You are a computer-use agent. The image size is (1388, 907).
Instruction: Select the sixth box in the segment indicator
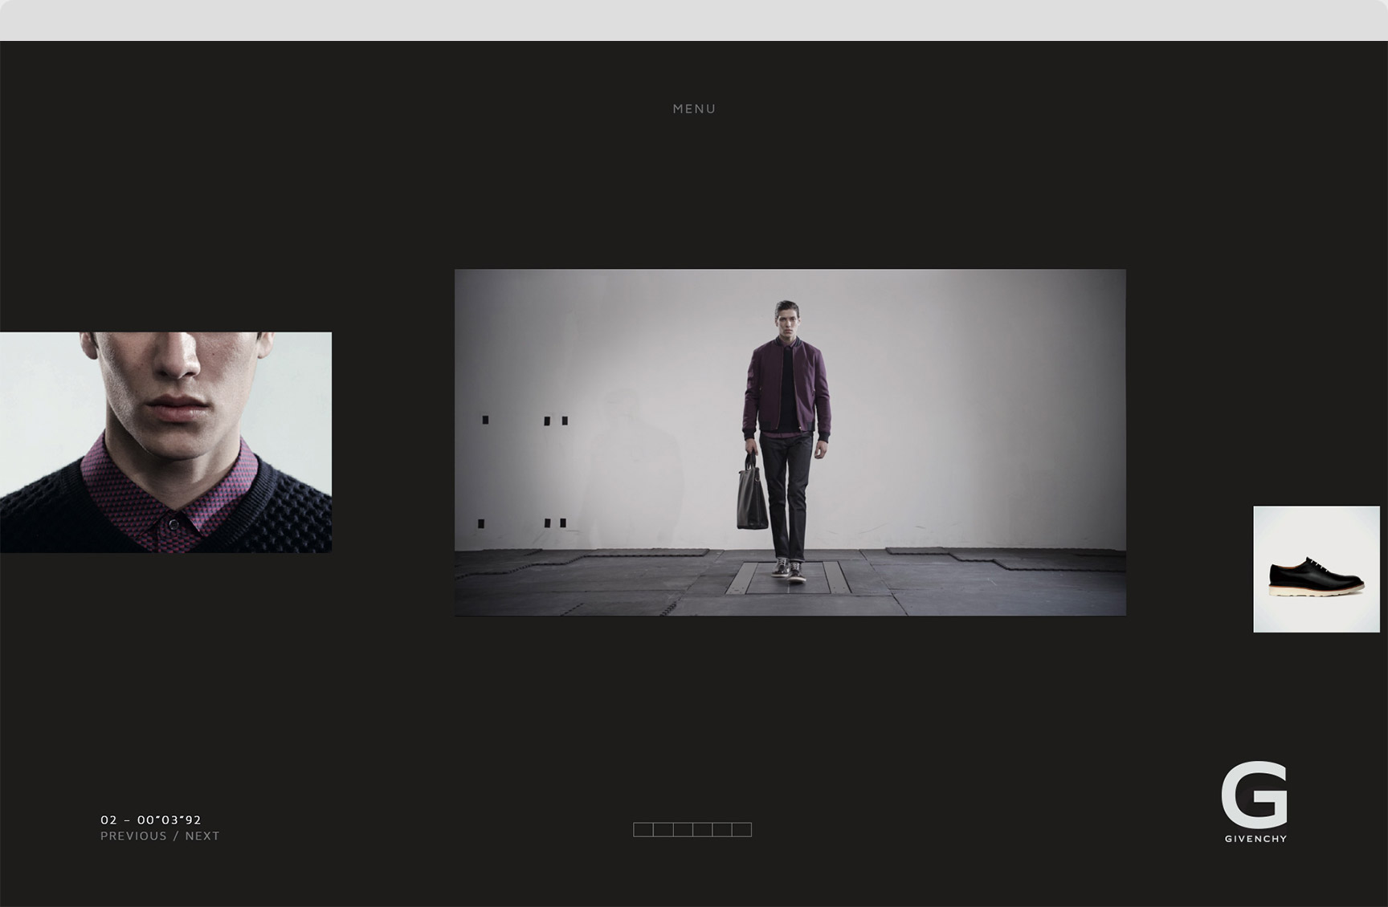741,829
